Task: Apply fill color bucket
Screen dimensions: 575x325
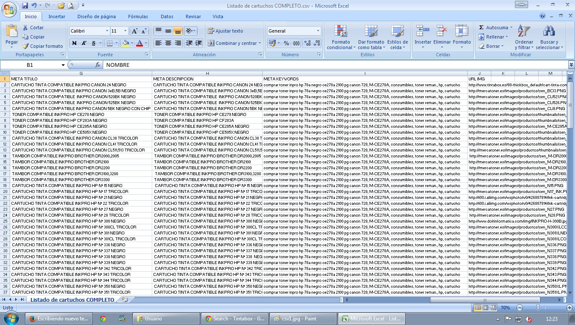Action: [125, 43]
